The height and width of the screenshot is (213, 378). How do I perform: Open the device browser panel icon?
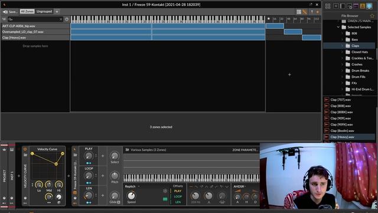click(x=336, y=7)
